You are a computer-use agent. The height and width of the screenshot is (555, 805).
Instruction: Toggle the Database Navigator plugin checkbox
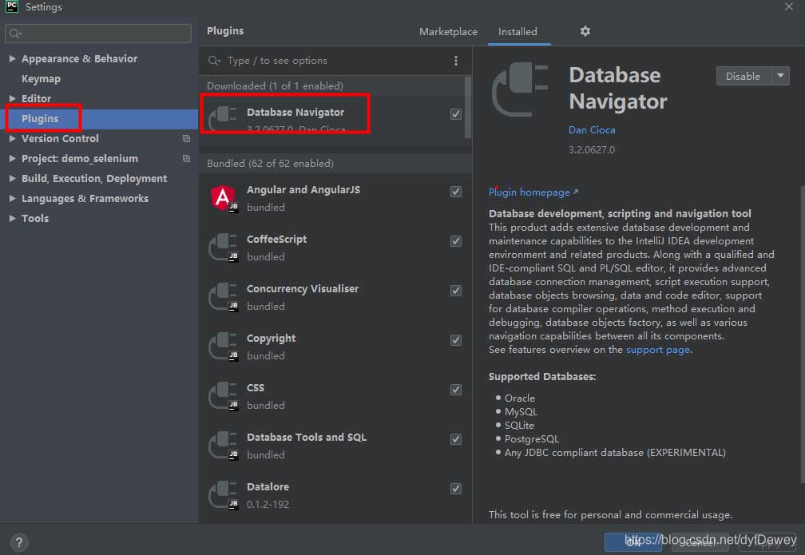(455, 114)
